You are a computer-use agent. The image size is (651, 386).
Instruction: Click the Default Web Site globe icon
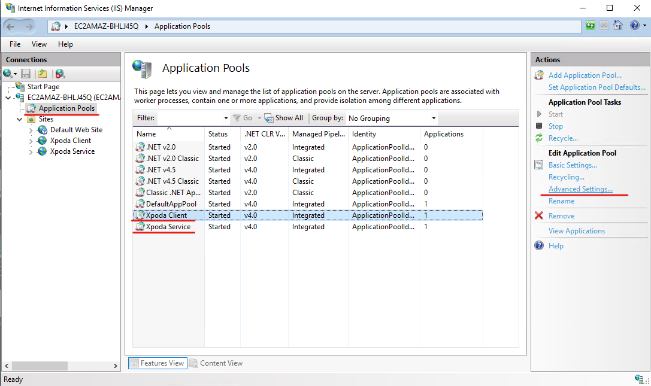43,130
